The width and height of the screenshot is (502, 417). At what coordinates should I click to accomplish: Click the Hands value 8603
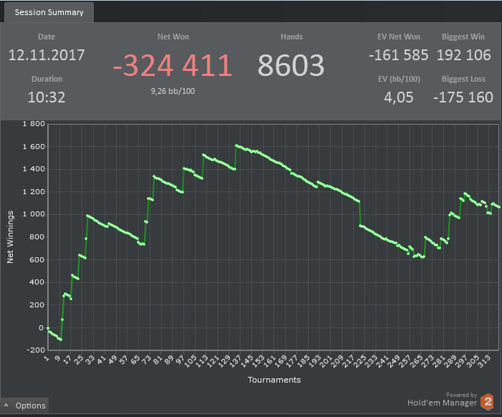pos(291,65)
